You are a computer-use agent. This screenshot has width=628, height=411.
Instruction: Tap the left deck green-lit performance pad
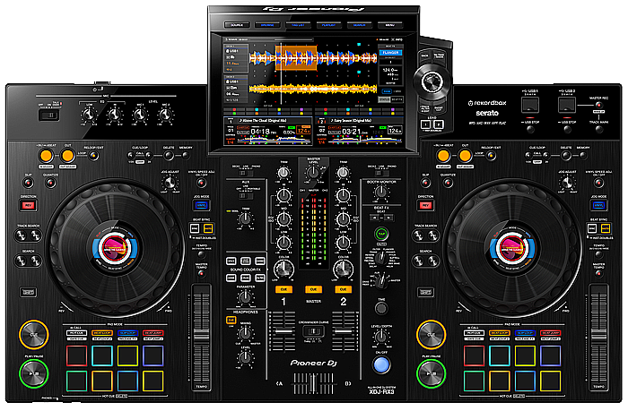(76, 381)
